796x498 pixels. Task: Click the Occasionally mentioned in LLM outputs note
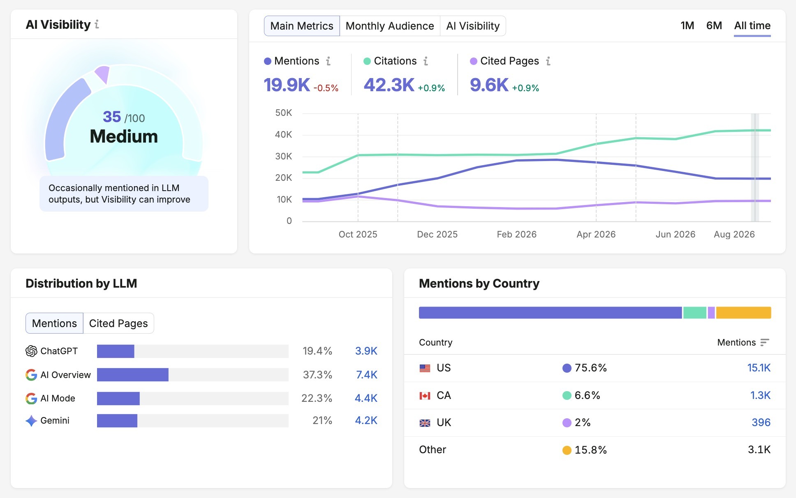124,194
